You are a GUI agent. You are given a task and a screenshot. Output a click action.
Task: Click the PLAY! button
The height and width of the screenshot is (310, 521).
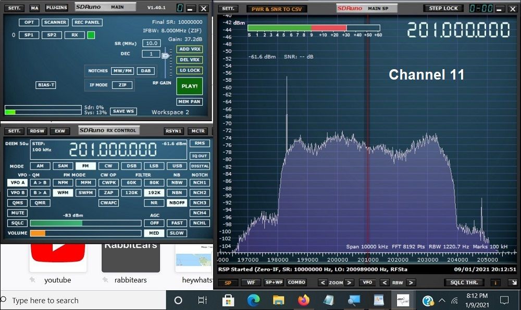[190, 86]
